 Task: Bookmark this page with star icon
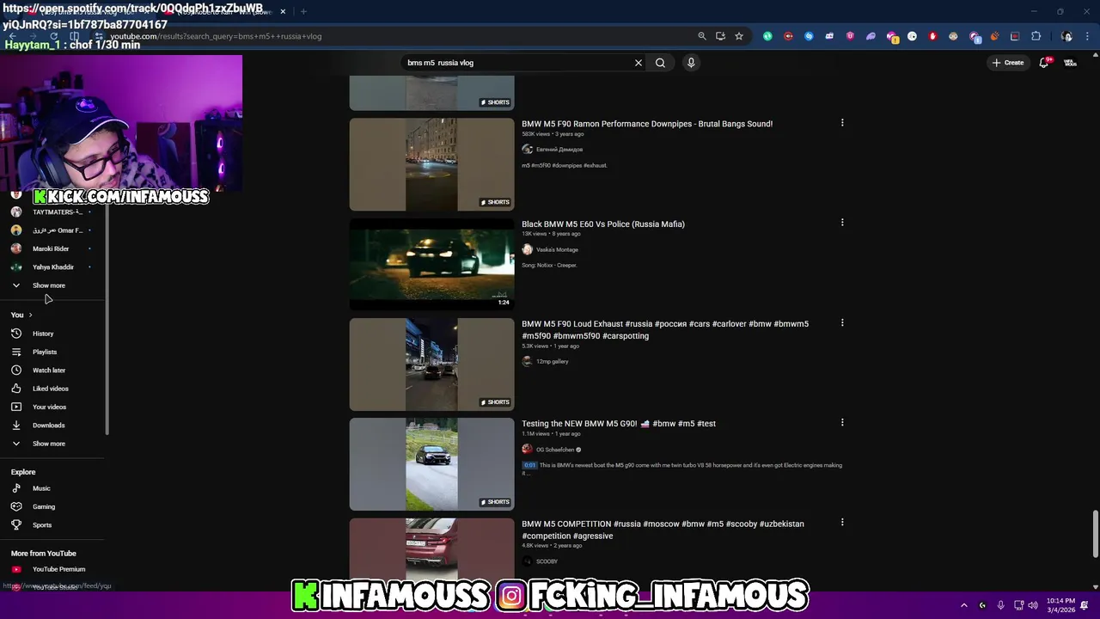pos(739,36)
